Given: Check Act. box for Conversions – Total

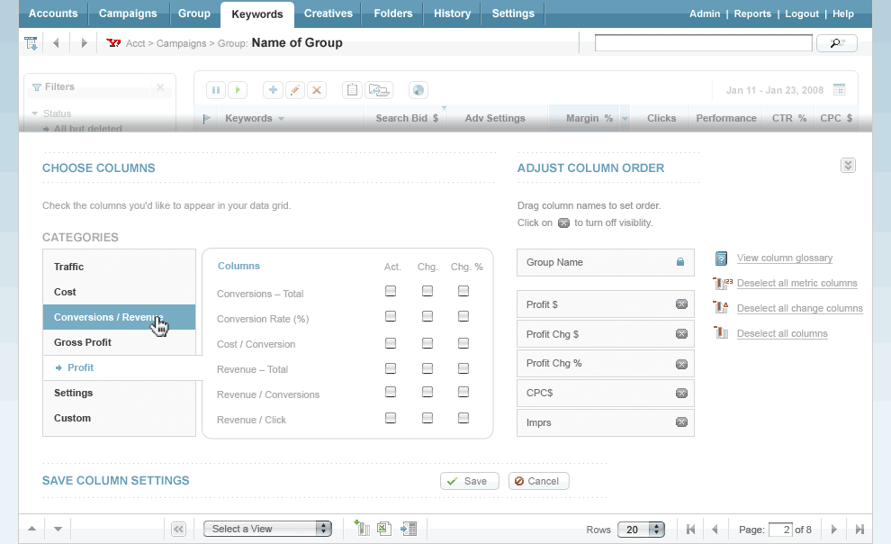Looking at the screenshot, I should point(391,291).
